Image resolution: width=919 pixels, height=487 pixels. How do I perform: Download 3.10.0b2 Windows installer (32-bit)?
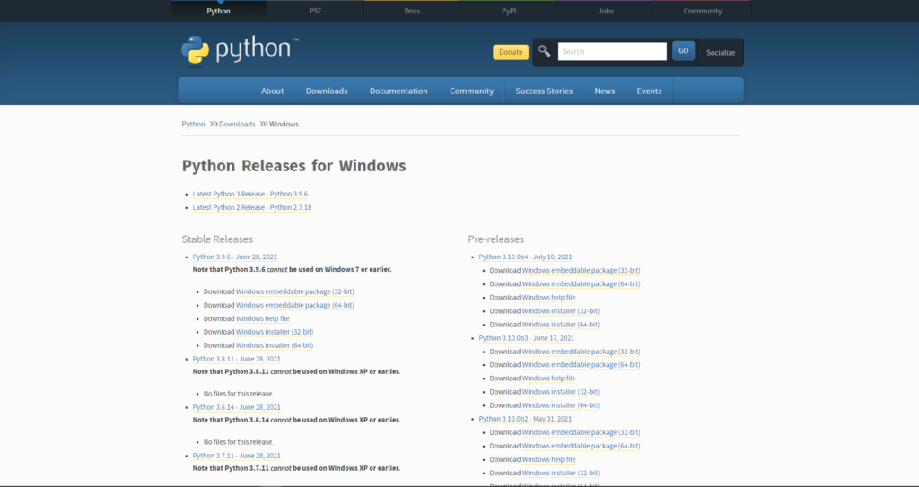pyautogui.click(x=561, y=473)
